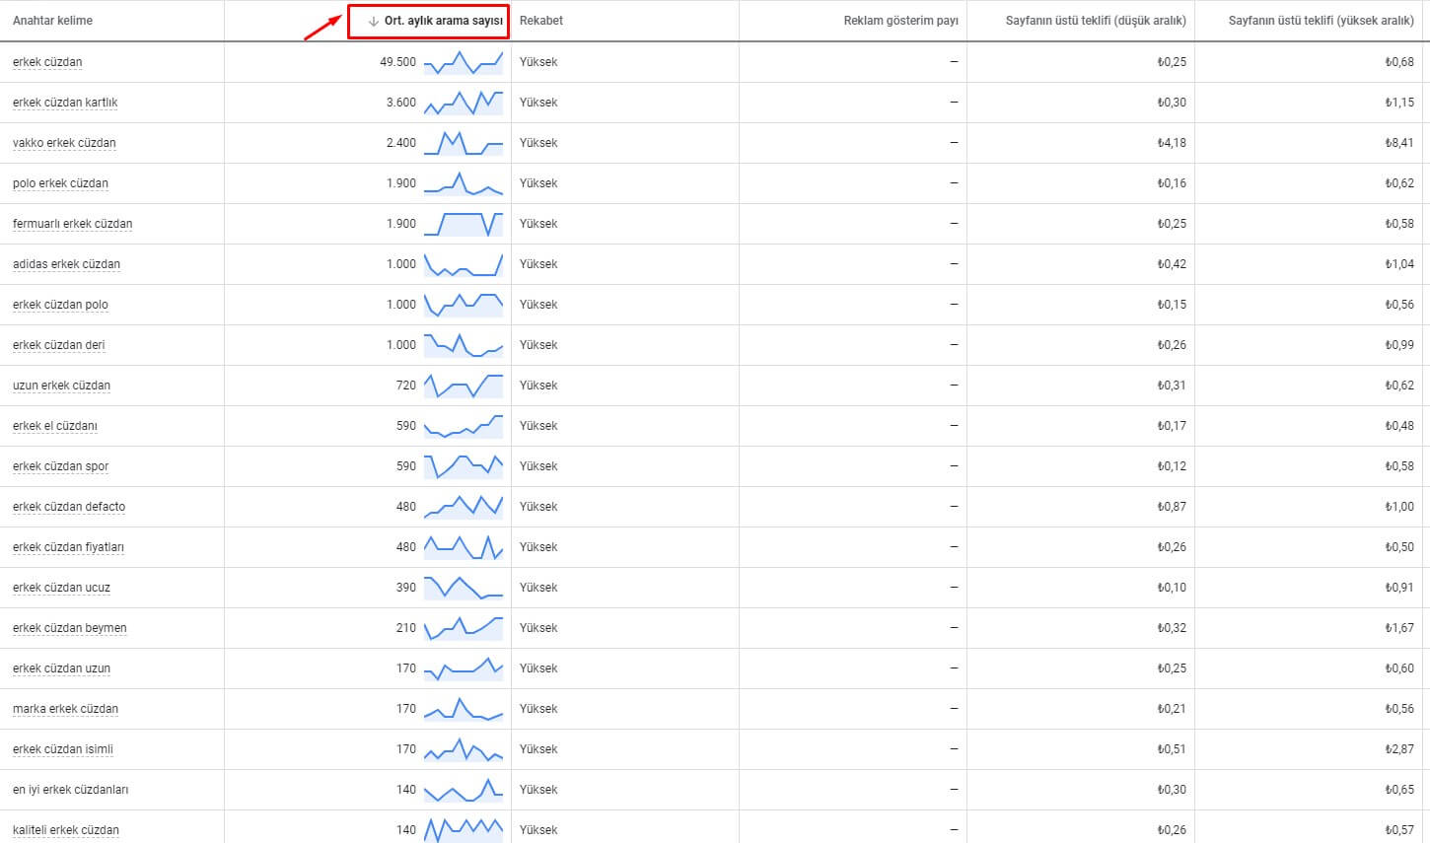Click the 'erkek cüzdan defacto' keyword
The width and height of the screenshot is (1430, 843).
tap(69, 507)
